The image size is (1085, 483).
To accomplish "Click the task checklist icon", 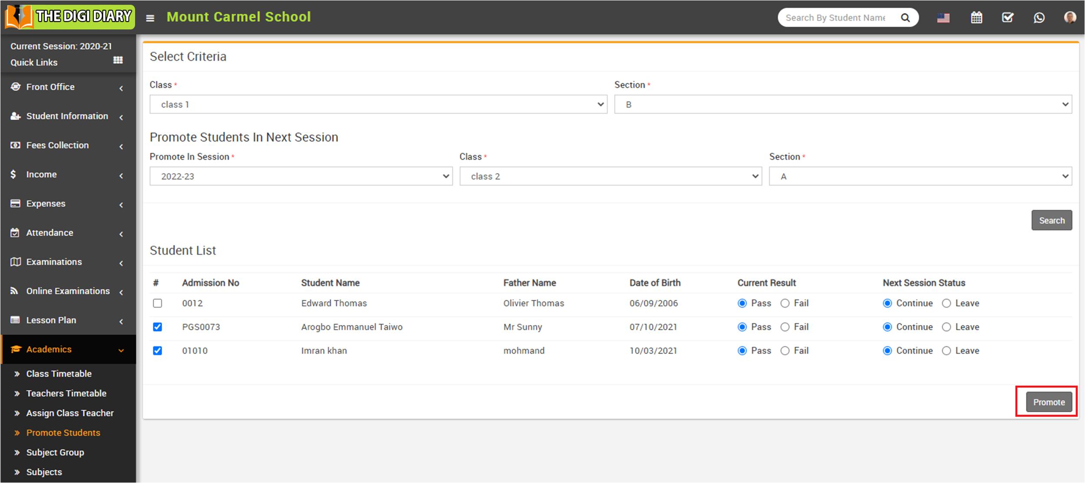I will click(x=1007, y=18).
